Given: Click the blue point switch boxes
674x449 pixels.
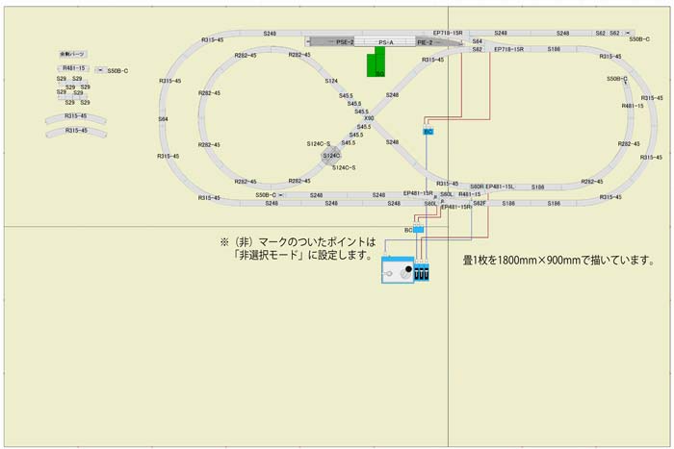Looking at the screenshot, I should tap(422, 273).
